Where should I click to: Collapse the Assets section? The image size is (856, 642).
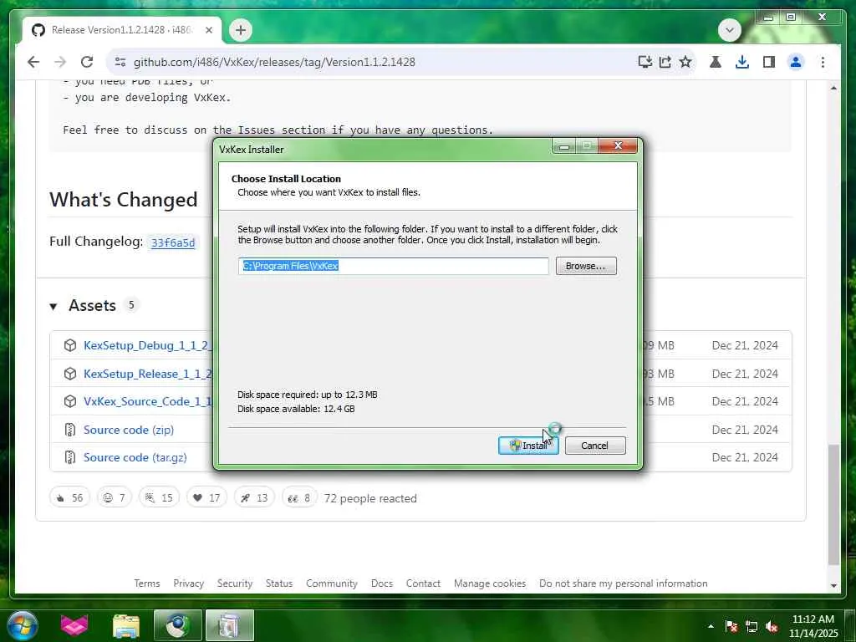pyautogui.click(x=53, y=306)
